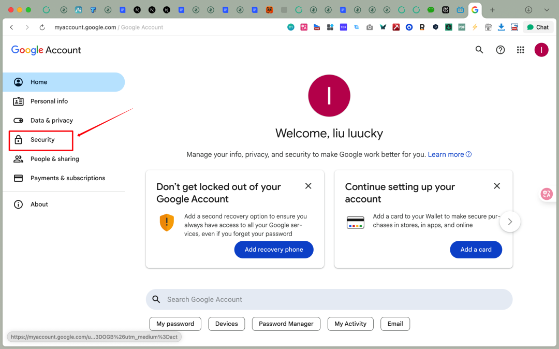Open a new tab with plus button
This screenshot has width=559, height=349.
point(492,10)
